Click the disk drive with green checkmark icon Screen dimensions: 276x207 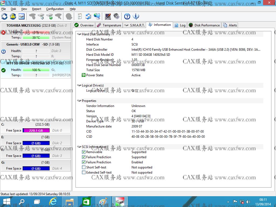point(50,16)
